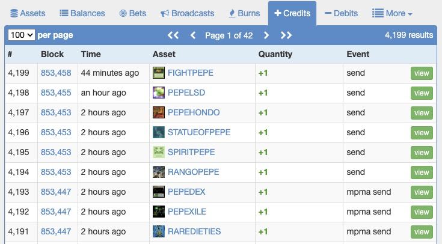Open PEPELSD asset image icon
Viewport: 442px width, 244px height.
(158, 93)
